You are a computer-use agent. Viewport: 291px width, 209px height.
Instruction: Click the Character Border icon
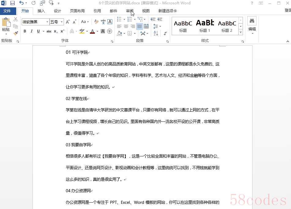coord(110,22)
